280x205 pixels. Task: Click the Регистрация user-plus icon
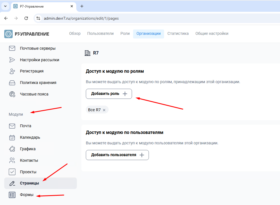coord(12,71)
